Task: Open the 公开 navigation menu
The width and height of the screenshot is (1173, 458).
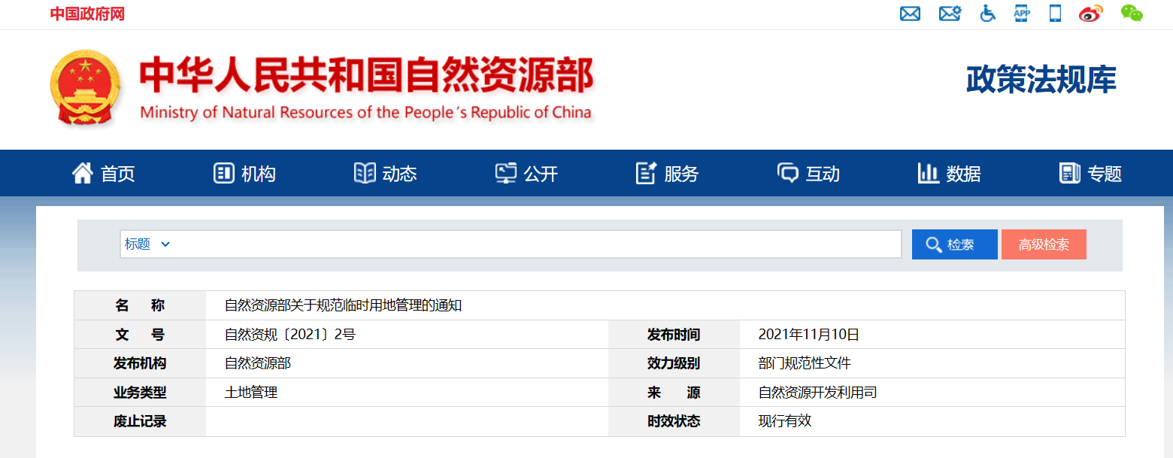Action: [x=526, y=173]
